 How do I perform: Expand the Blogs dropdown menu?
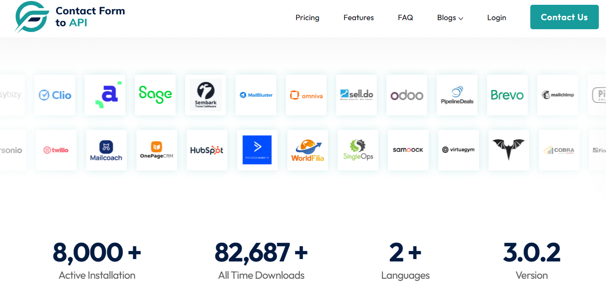coord(450,18)
